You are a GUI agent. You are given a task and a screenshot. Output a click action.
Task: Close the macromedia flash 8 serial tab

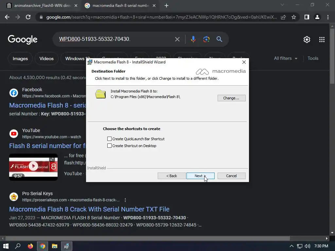click(154, 6)
